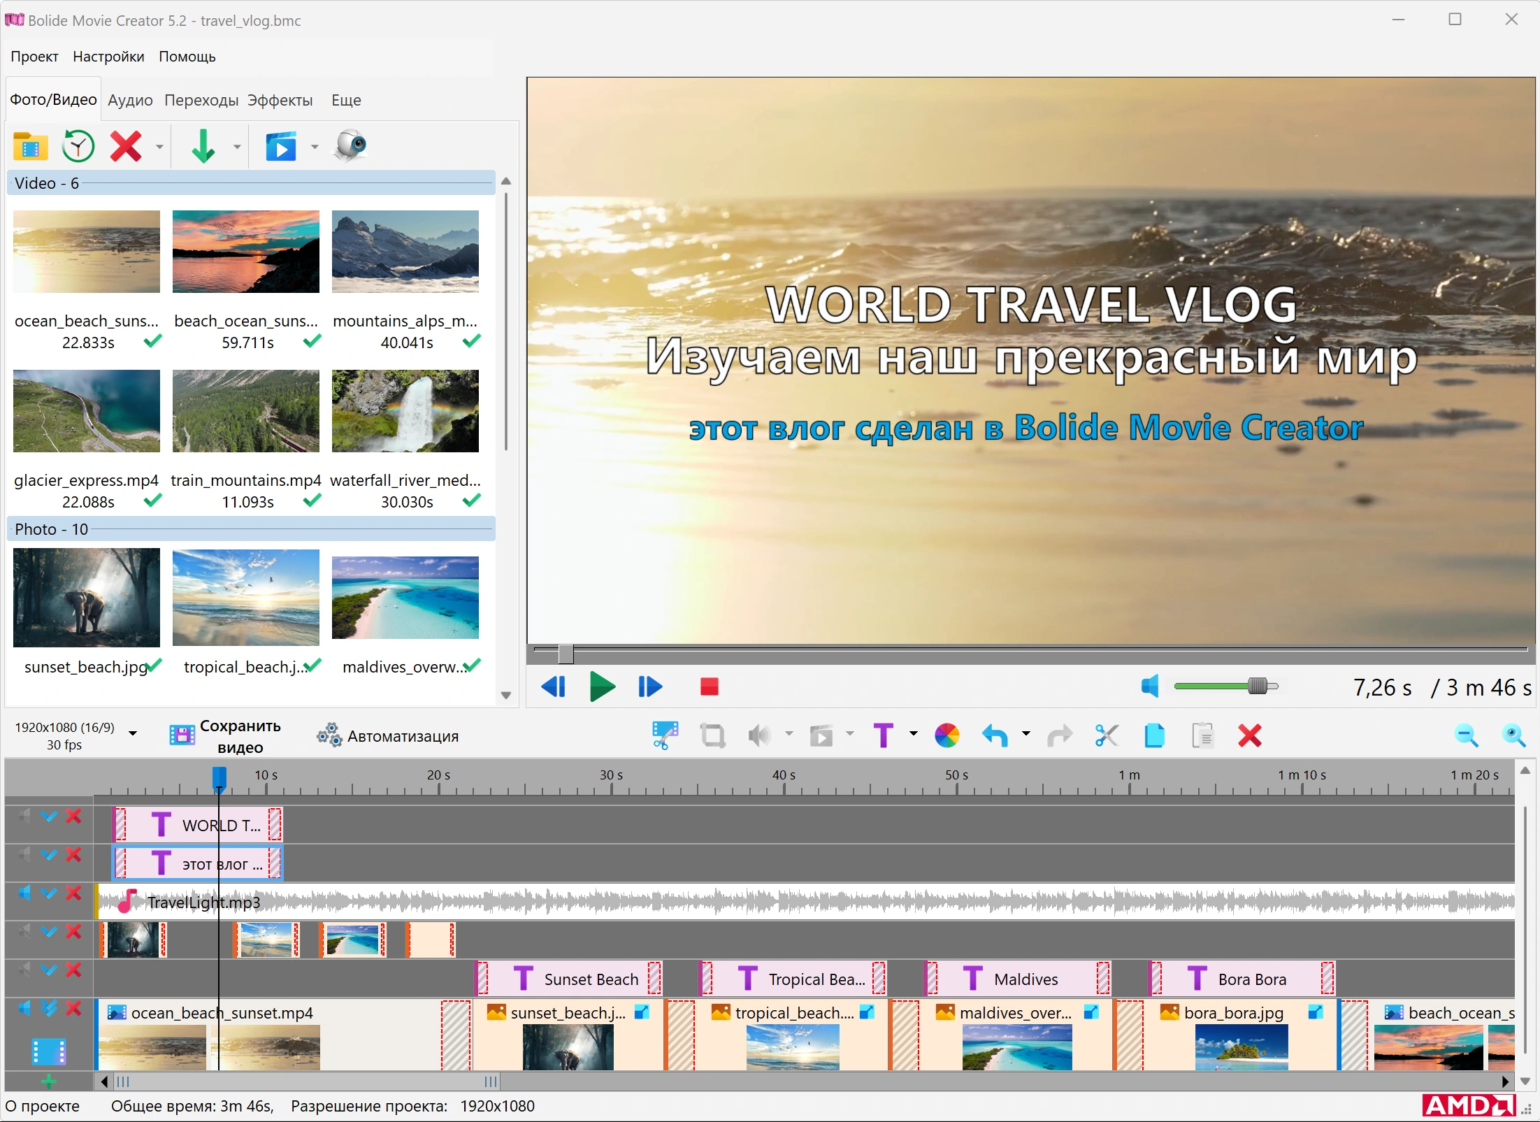Toggle checkmark on the Sunset Beach titles track
1540x1122 pixels.
tap(49, 970)
